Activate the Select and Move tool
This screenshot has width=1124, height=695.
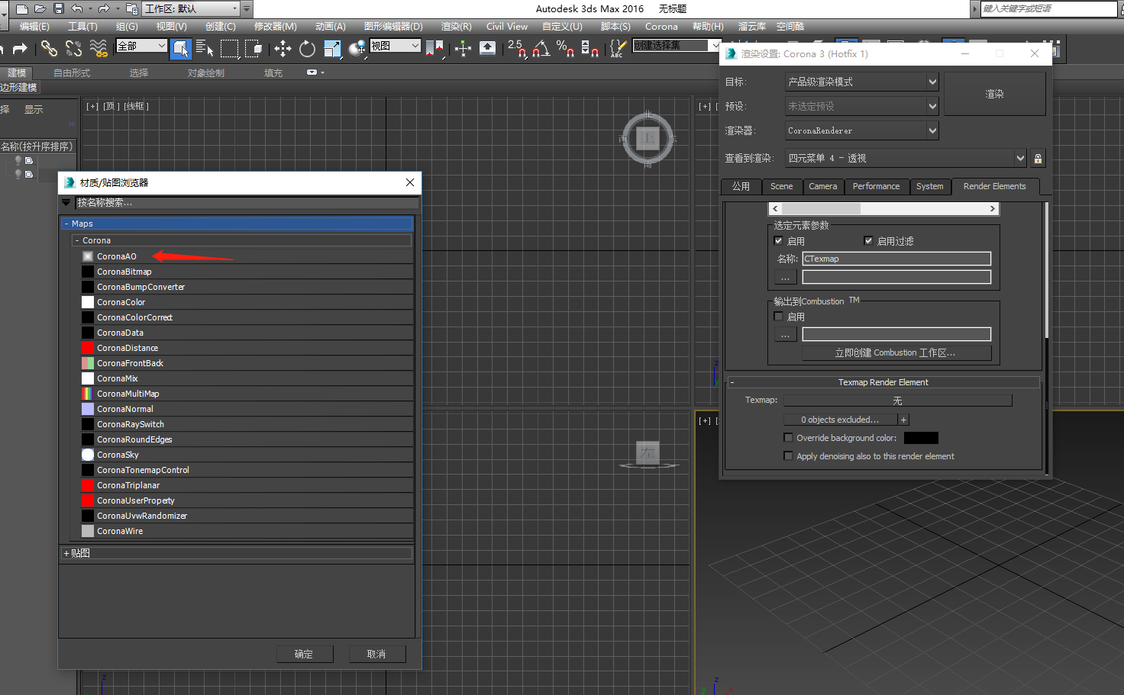283,49
